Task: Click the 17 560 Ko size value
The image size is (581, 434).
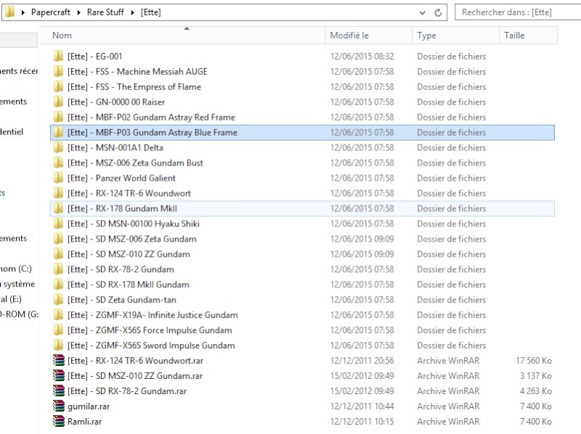Action: tap(534, 360)
